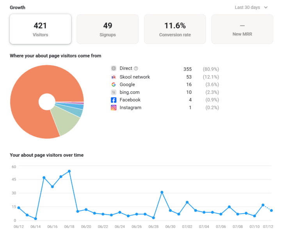Screen dimensions: 281x238
Task: Click the Growth heading
Action: (18, 7)
